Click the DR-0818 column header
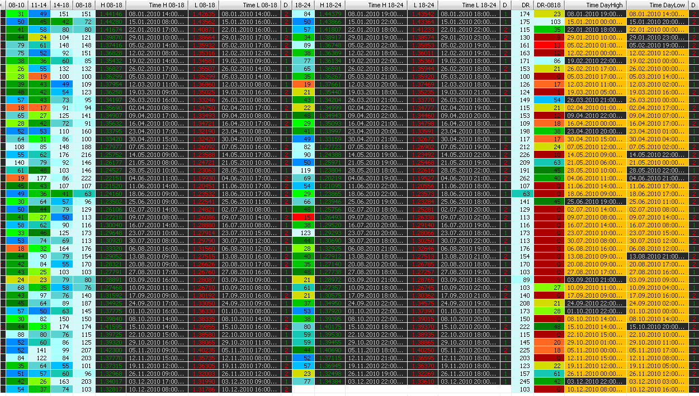 click(x=549, y=4)
